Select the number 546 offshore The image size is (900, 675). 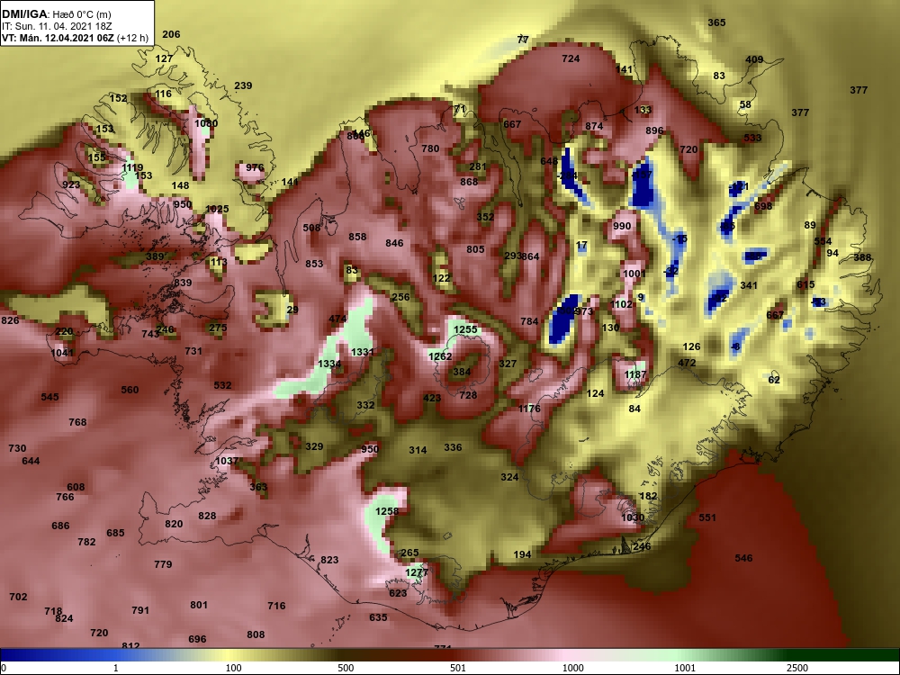pyautogui.click(x=743, y=558)
